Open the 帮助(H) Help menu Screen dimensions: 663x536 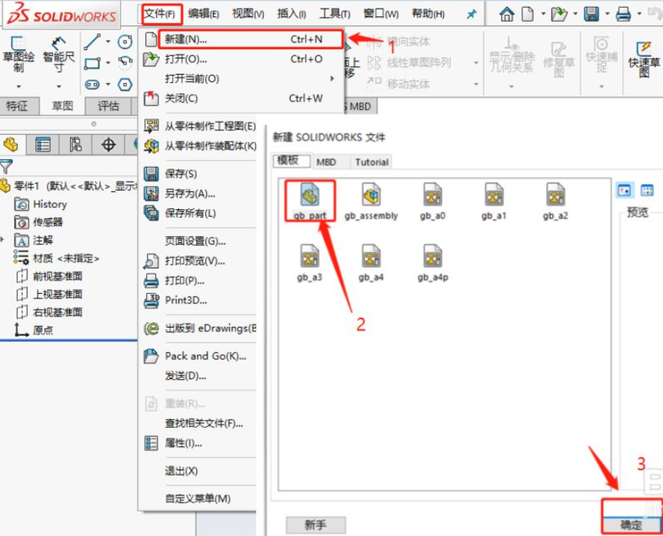[428, 14]
